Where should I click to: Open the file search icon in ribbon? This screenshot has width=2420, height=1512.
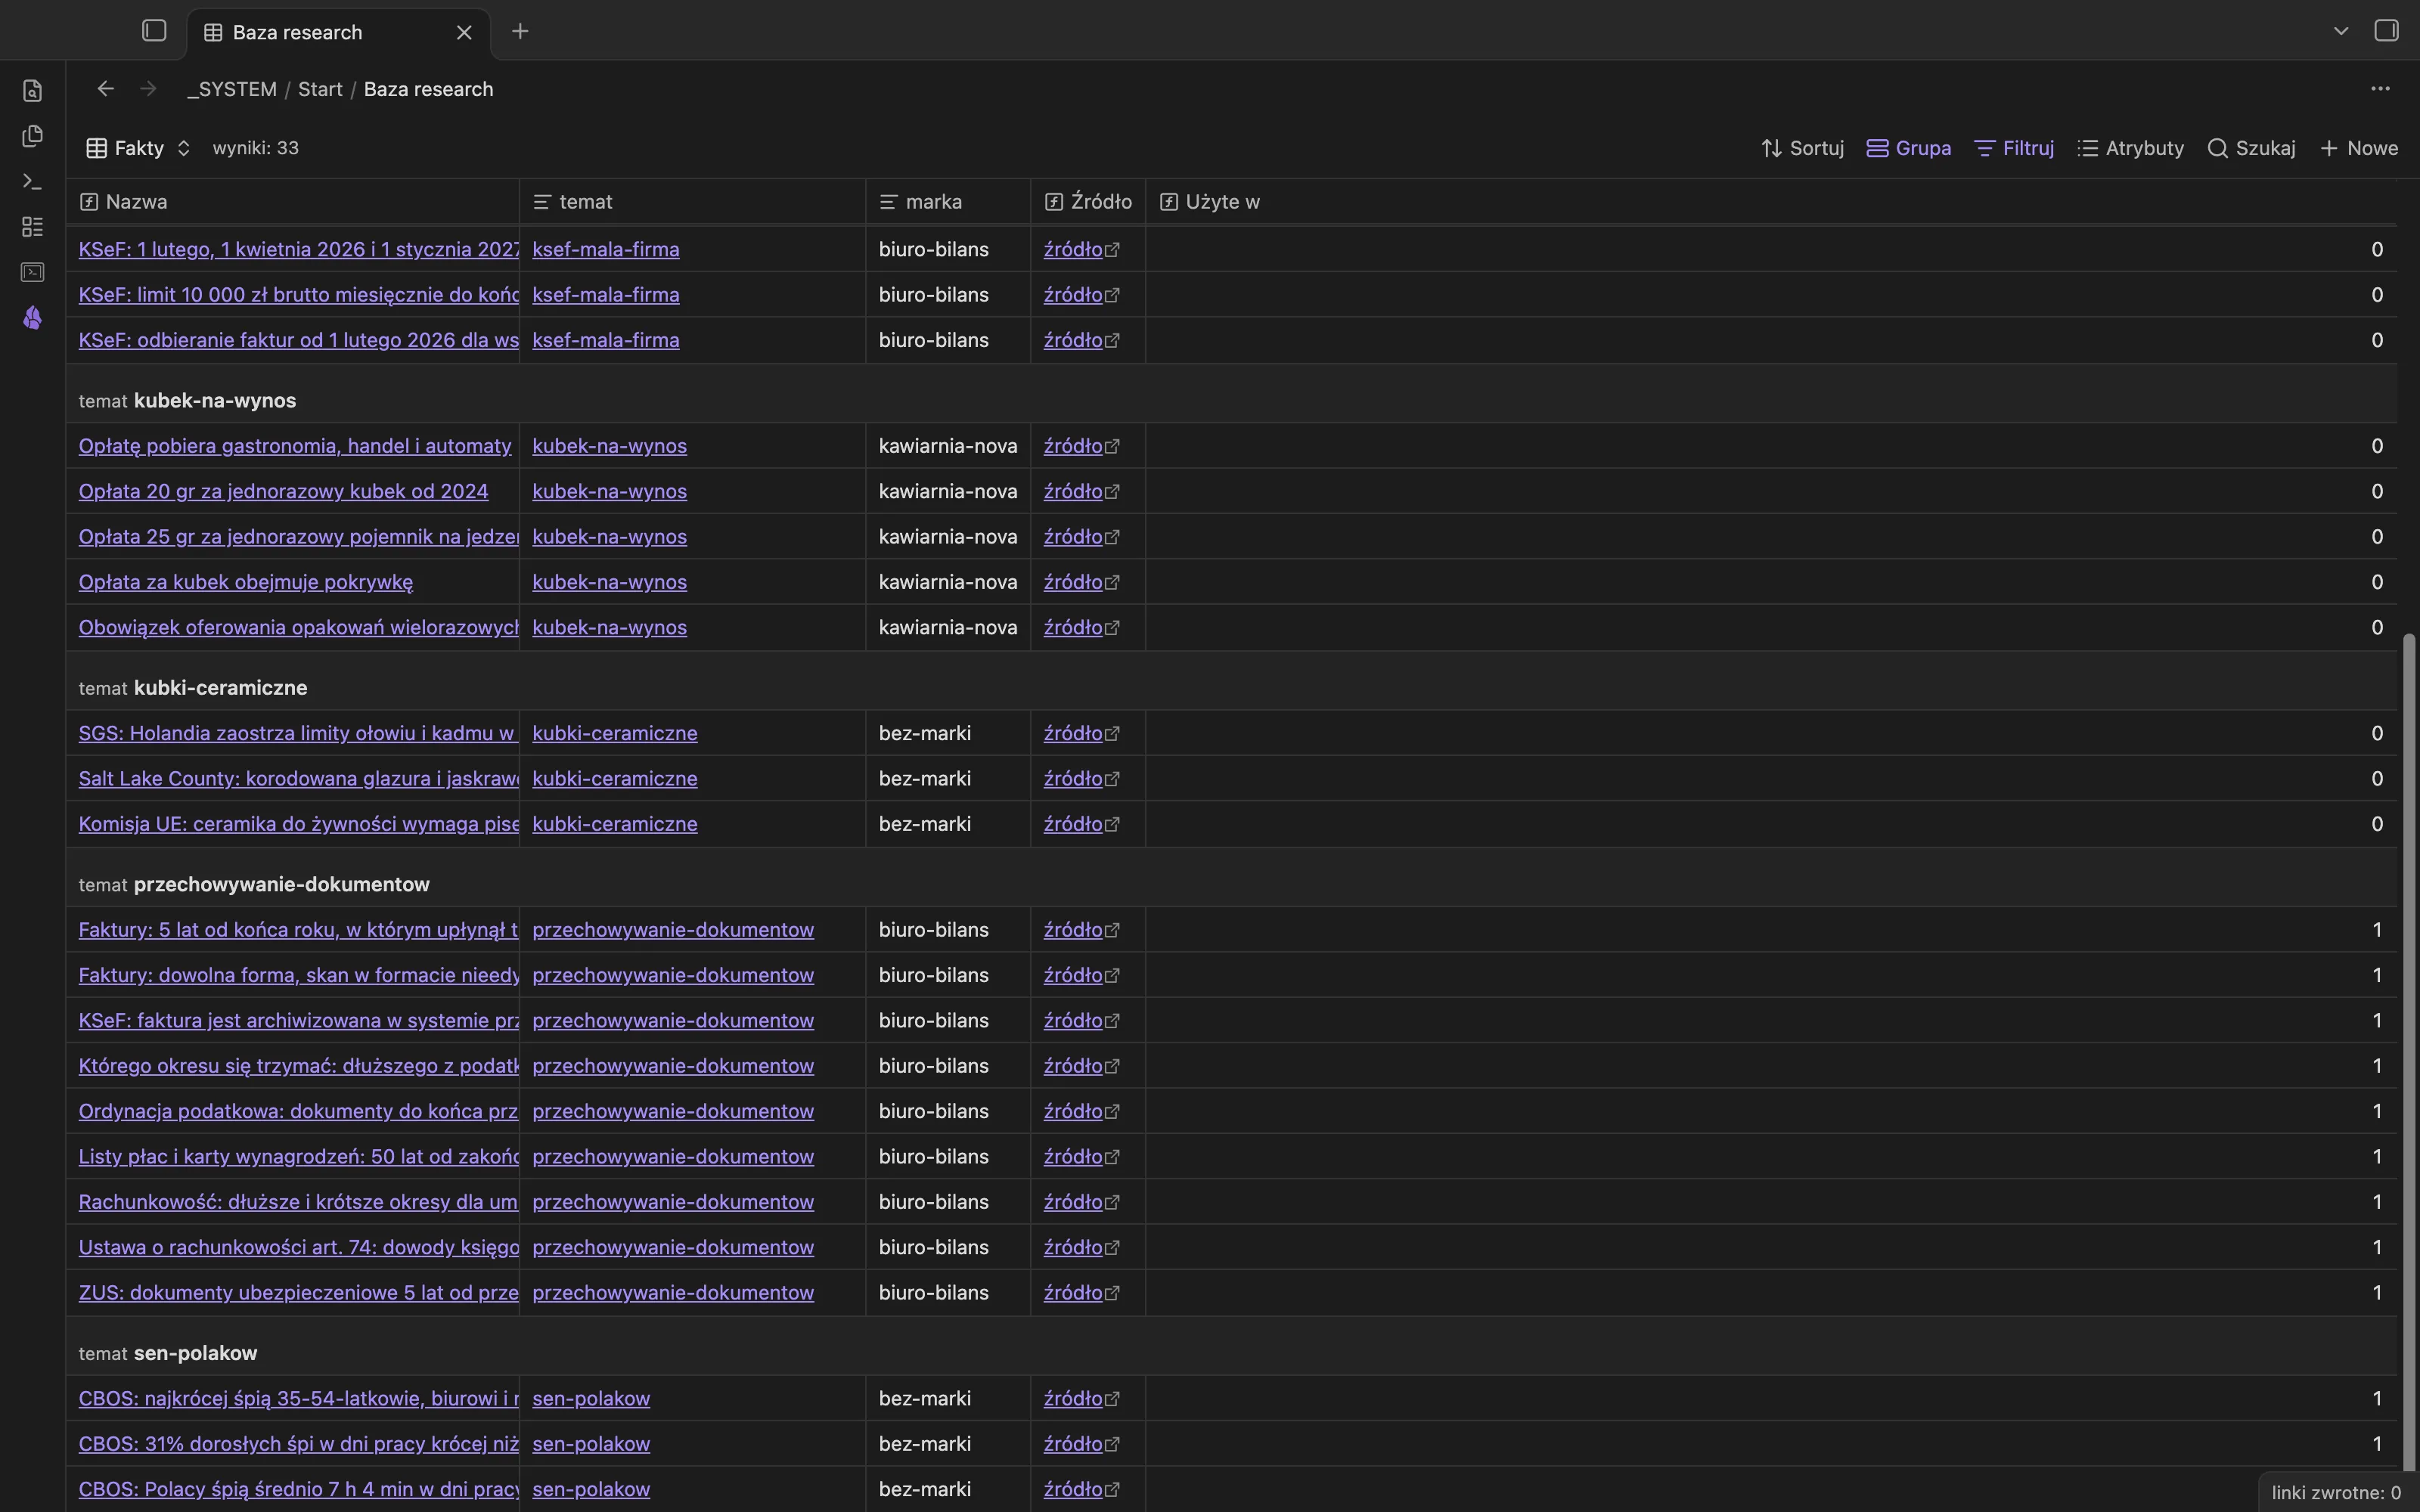click(x=32, y=91)
